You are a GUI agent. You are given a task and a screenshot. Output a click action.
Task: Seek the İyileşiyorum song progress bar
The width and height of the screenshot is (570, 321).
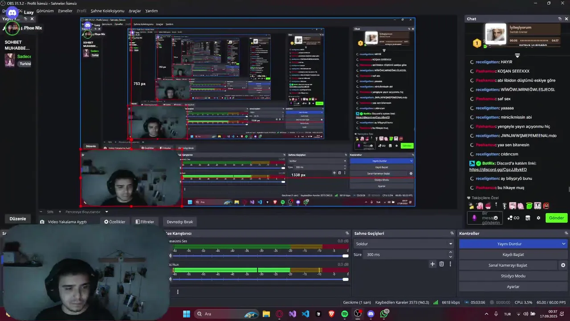coord(535,41)
